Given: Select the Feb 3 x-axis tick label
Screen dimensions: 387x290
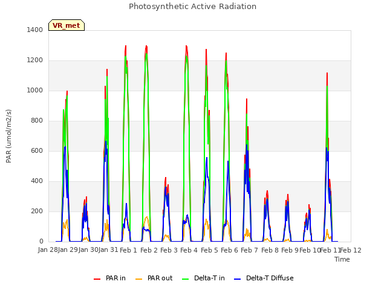Looking at the screenshot, I should pos(169,250).
